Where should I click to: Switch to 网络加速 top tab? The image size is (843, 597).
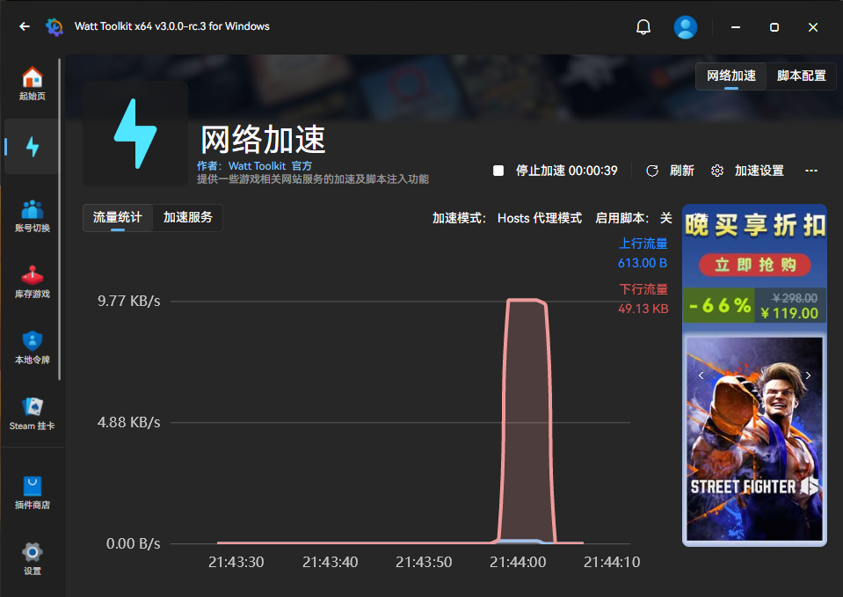click(731, 76)
